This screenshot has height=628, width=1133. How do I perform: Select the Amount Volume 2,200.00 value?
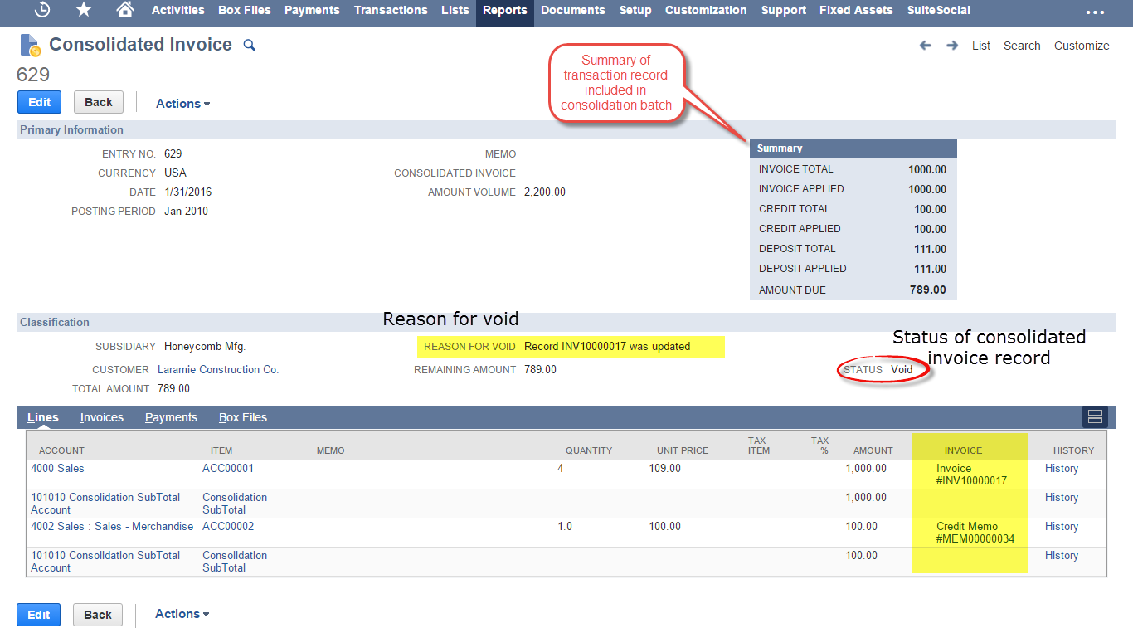(545, 192)
